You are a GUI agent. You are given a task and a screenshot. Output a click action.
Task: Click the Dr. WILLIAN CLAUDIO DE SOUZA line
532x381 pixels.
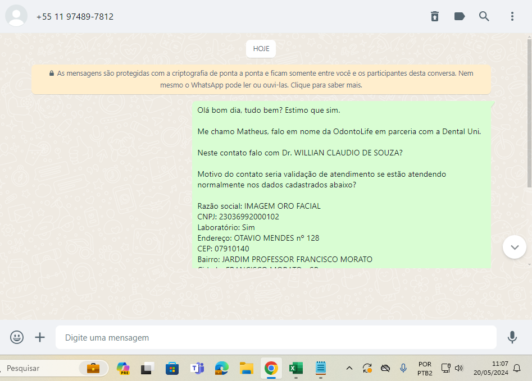pos(300,153)
